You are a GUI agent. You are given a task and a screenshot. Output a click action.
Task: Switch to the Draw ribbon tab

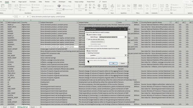[x=13, y=2]
